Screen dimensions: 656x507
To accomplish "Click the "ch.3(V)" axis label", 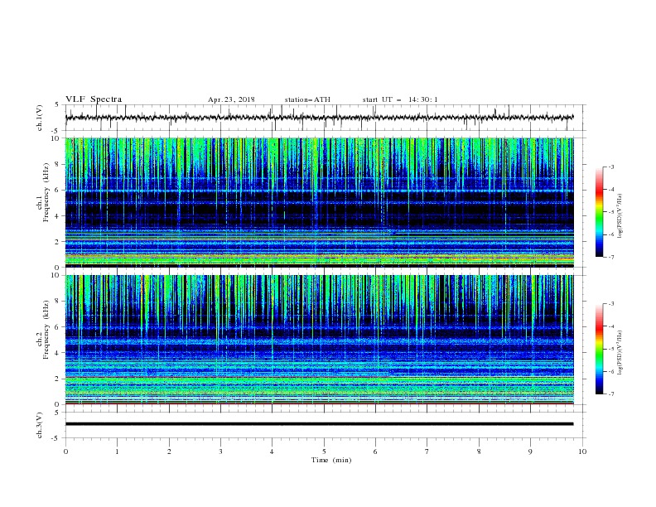I will tap(40, 425).
